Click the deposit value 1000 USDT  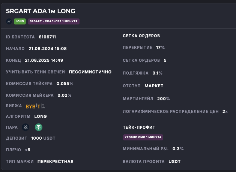pyautogui.click(x=43, y=138)
